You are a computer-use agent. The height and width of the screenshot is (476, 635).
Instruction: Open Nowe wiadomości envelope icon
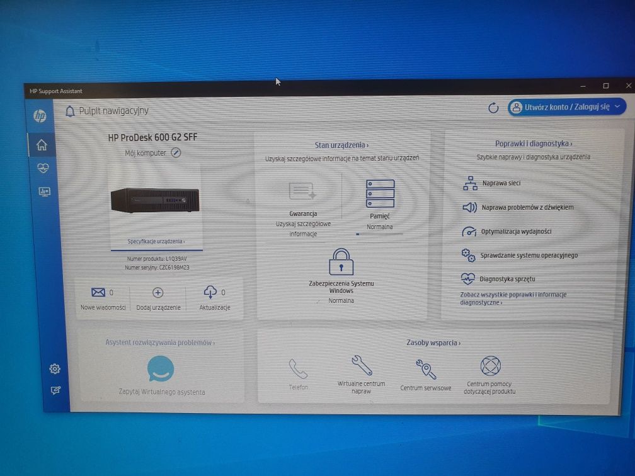coord(98,292)
